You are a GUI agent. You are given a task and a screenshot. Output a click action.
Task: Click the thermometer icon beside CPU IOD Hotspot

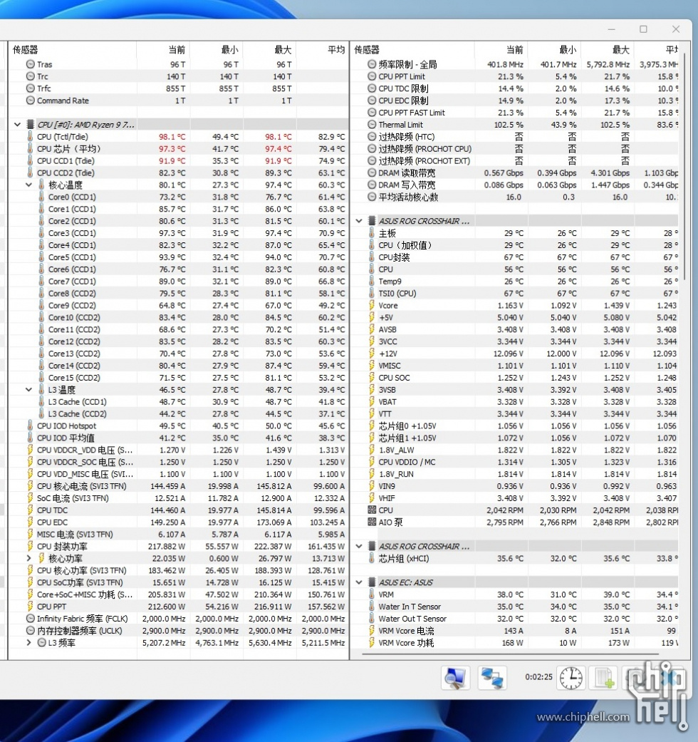click(30, 426)
